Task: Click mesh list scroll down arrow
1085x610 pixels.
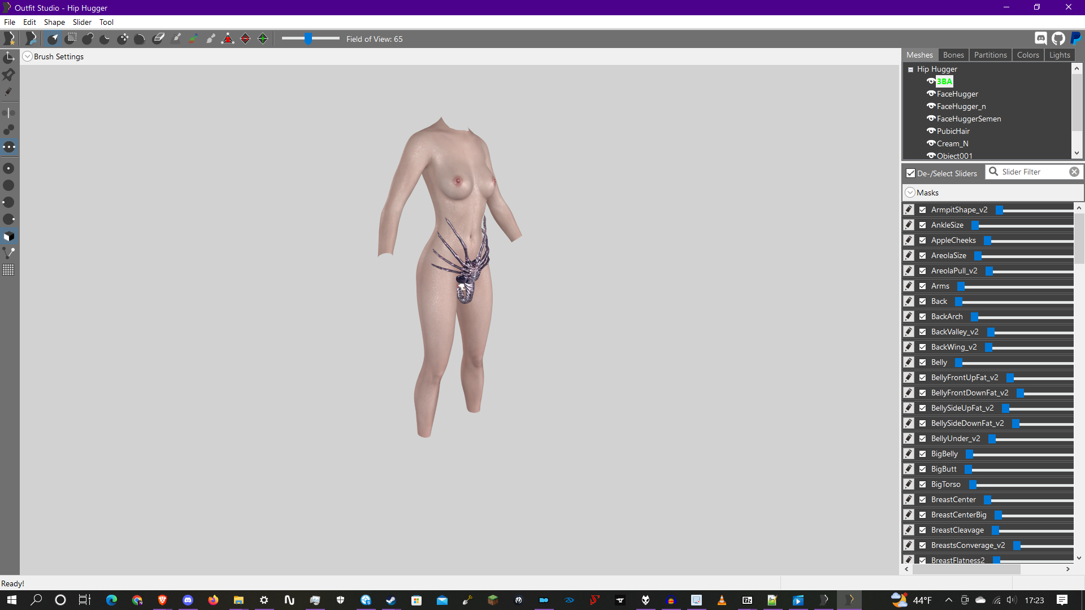Action: 1077,153
